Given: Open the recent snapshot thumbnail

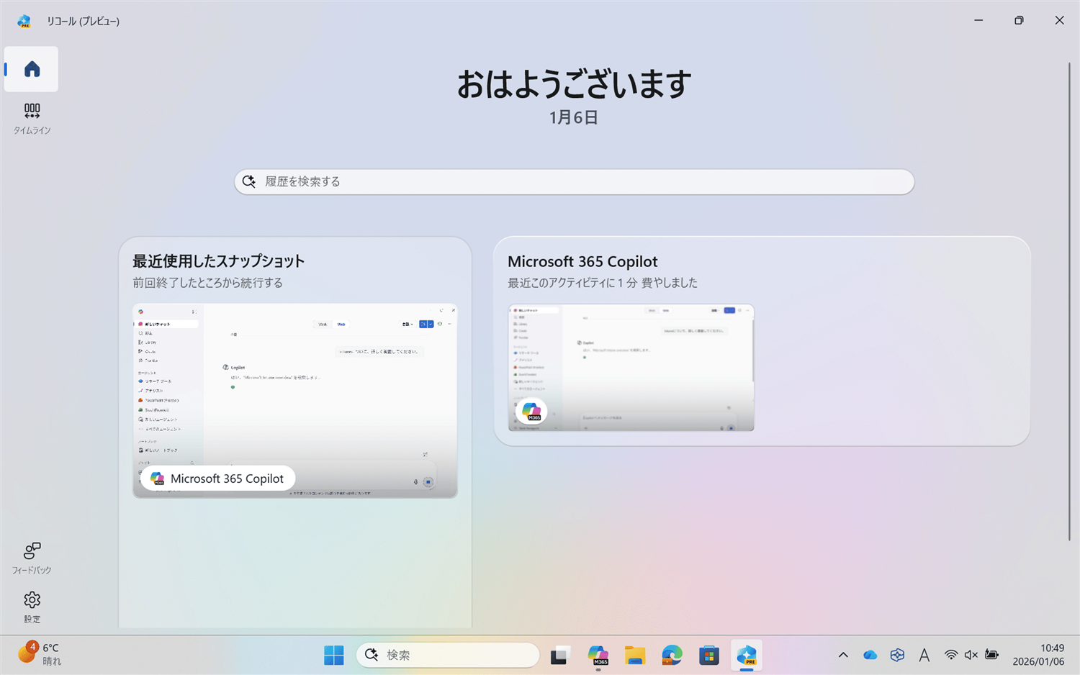Looking at the screenshot, I should pyautogui.click(x=294, y=401).
